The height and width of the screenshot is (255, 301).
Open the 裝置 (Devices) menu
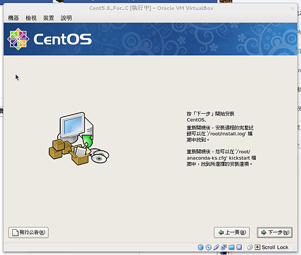pyautogui.click(x=49, y=18)
